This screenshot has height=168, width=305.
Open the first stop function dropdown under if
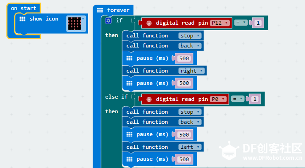[190, 36]
